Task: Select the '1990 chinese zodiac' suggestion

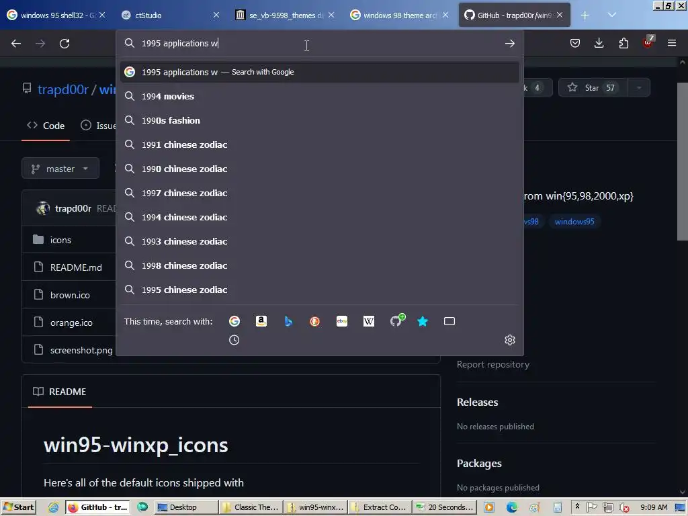Action: tap(319, 169)
